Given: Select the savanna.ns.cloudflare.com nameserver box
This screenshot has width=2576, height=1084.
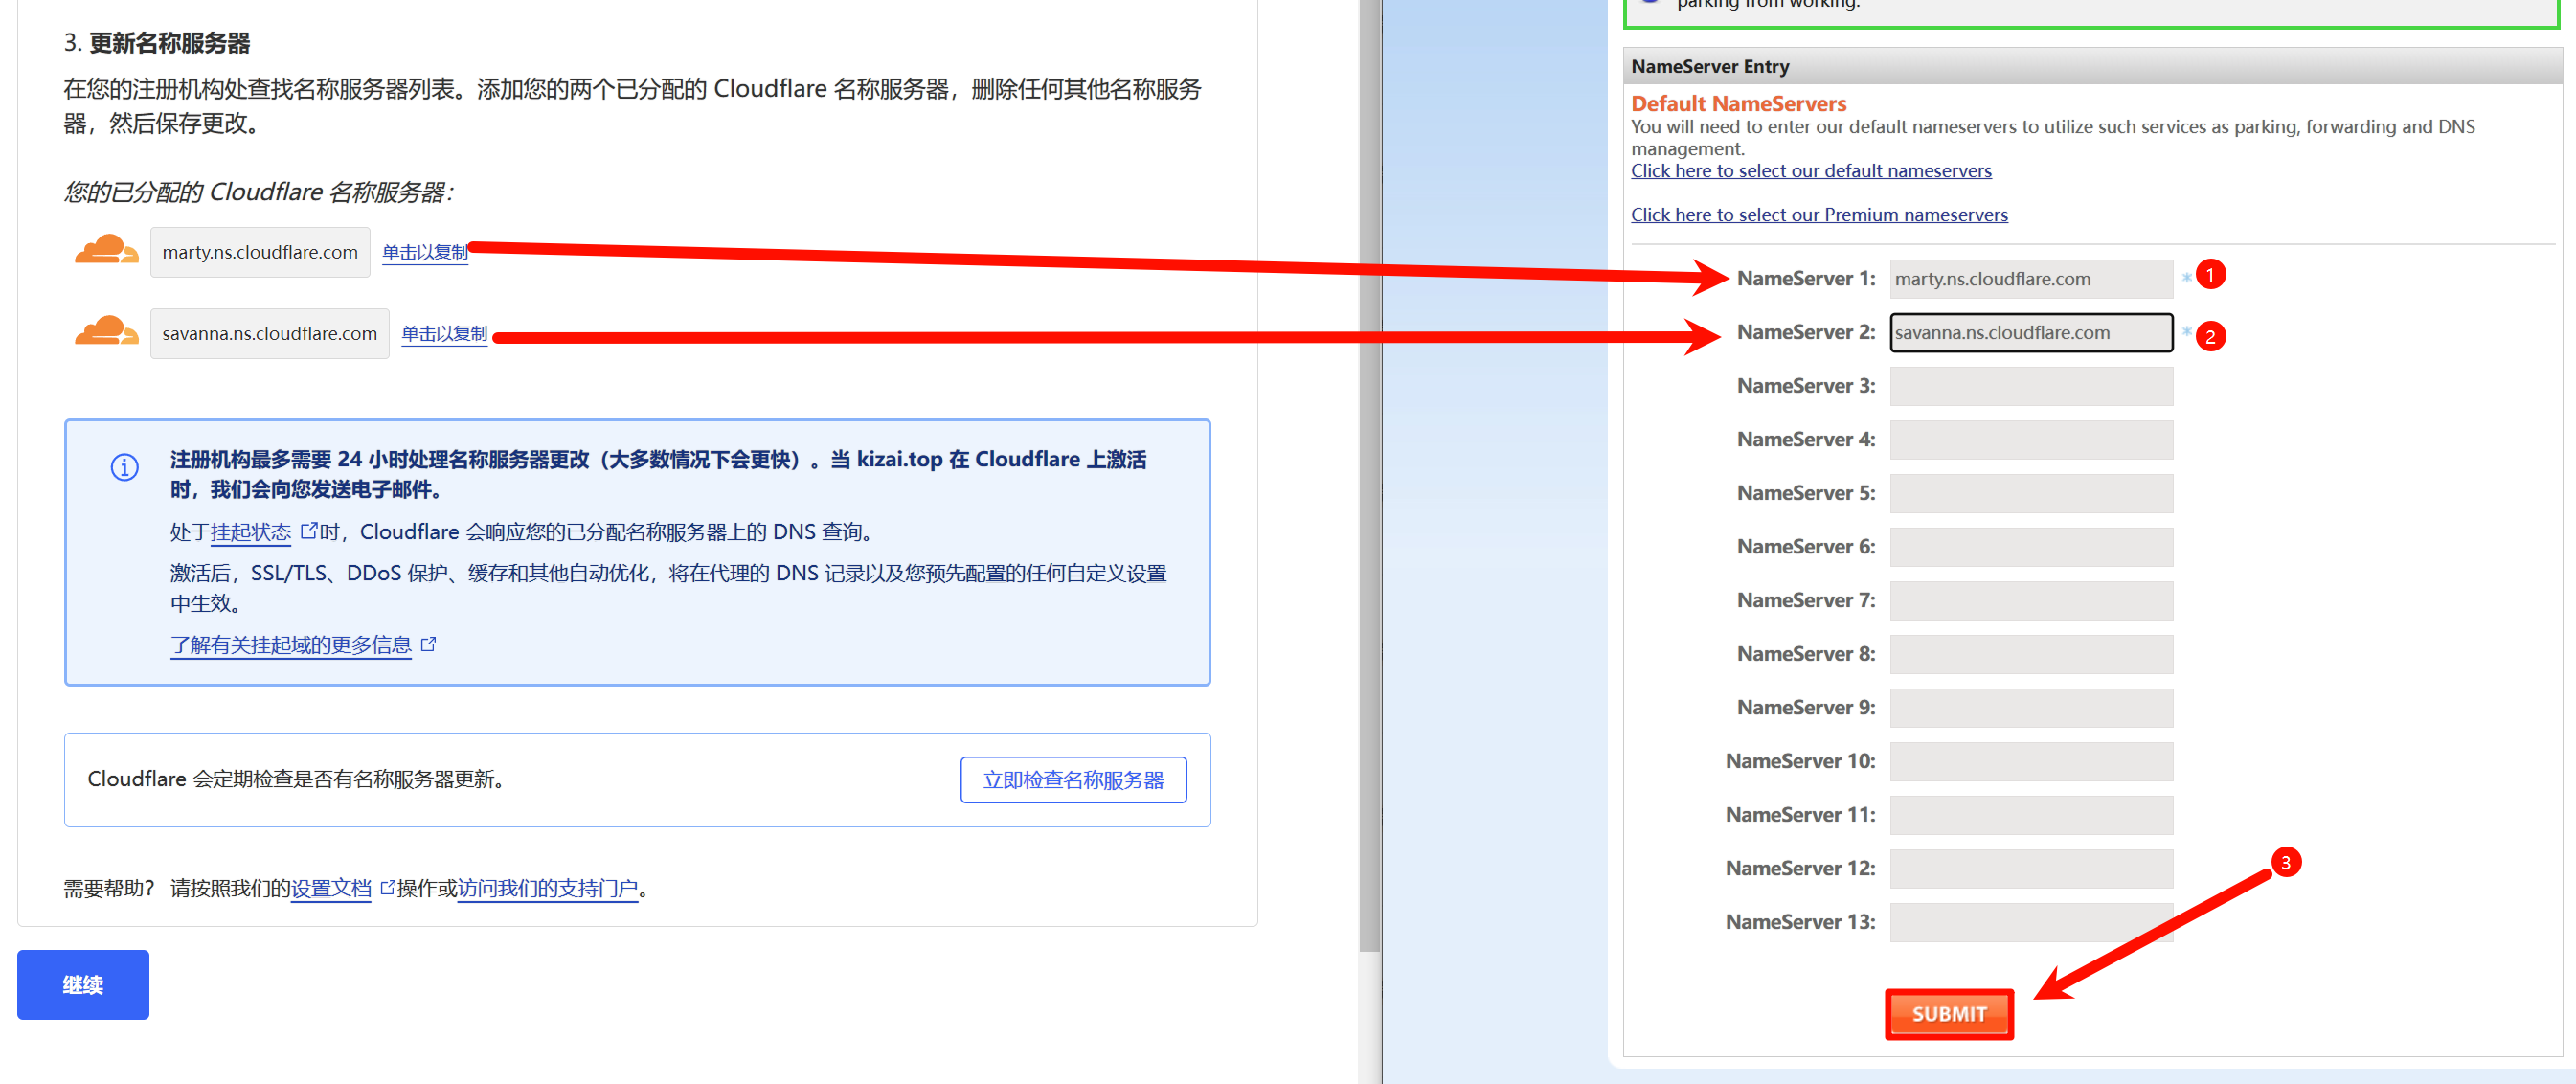Looking at the screenshot, I should click(x=270, y=333).
